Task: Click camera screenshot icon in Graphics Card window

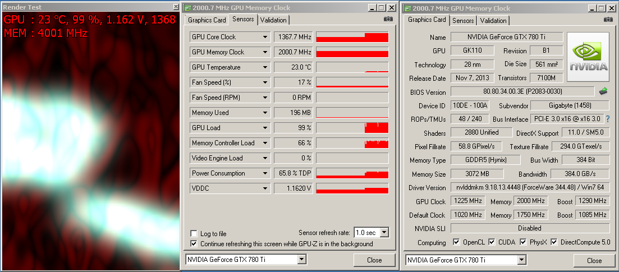Action: pyautogui.click(x=608, y=19)
